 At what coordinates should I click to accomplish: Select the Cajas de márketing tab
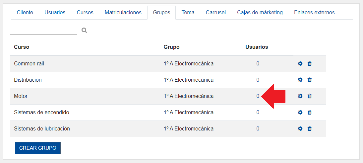coord(260,13)
